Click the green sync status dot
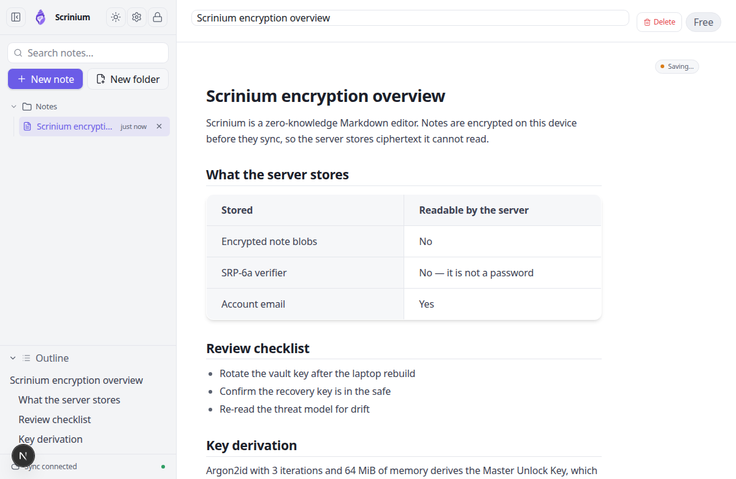 pos(163,467)
